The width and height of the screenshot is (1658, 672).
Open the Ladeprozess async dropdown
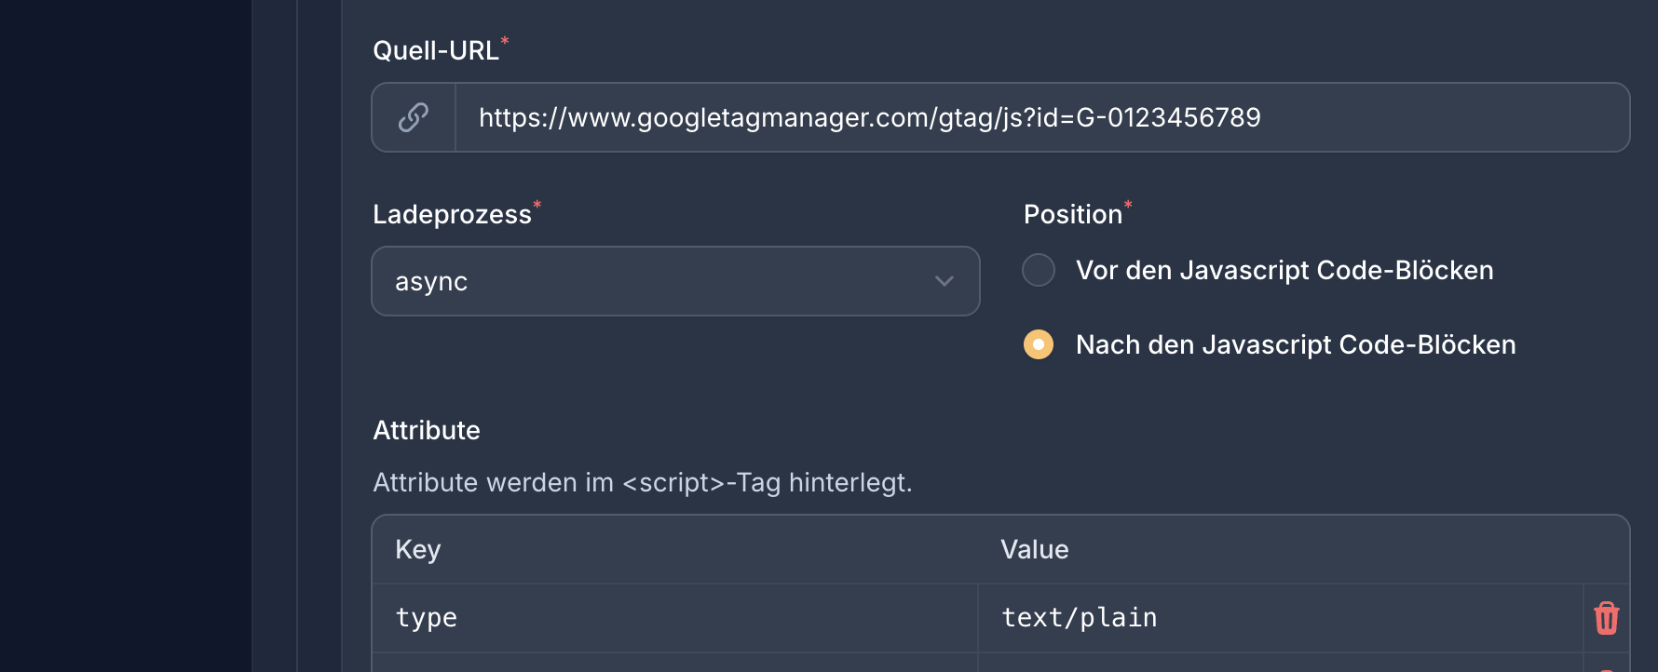coord(675,281)
